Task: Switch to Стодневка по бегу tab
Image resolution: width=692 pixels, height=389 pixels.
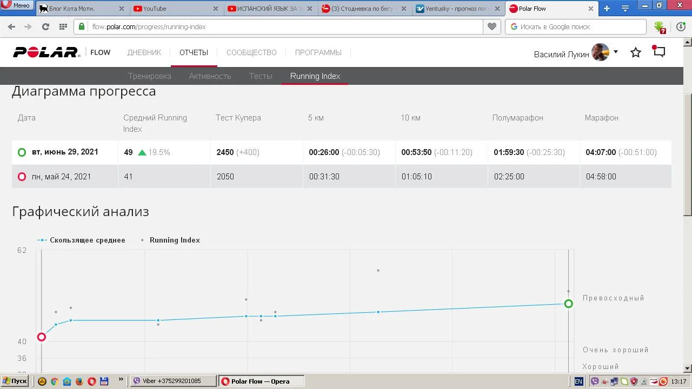Action: 364,9
